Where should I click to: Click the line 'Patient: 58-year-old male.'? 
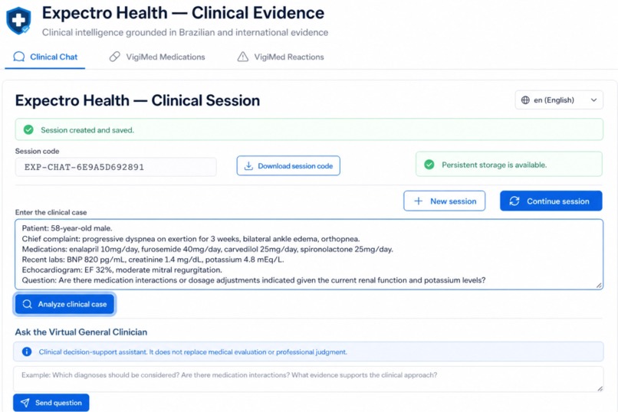point(67,228)
